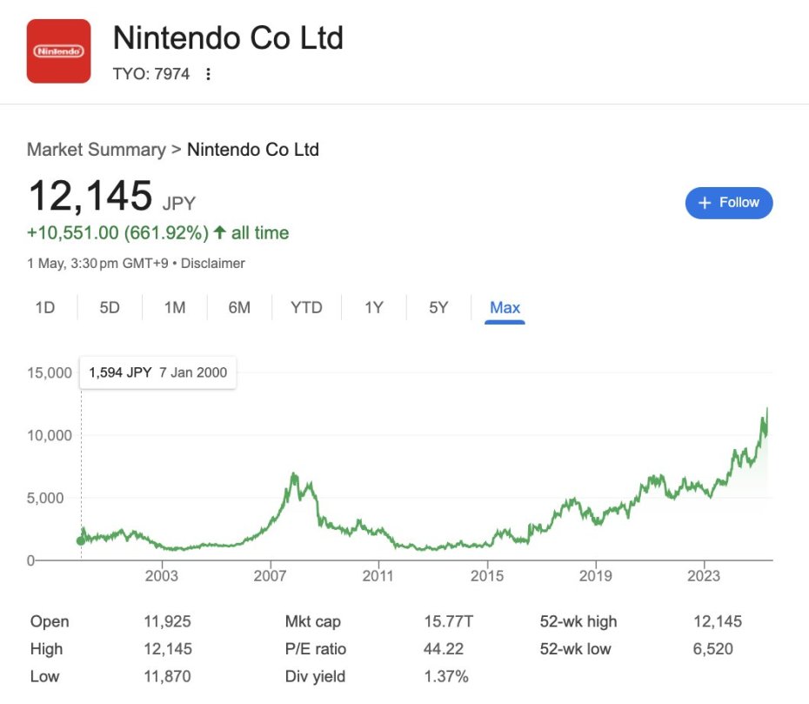Open the Disclaimer link
809x704 pixels.
click(212, 263)
